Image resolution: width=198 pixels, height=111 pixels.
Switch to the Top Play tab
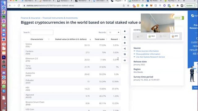tap(172, 1)
